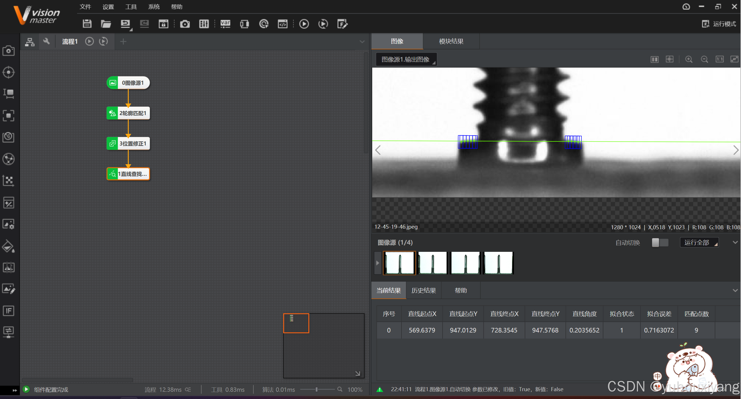Switch to the 模块结果 tab

451,41
